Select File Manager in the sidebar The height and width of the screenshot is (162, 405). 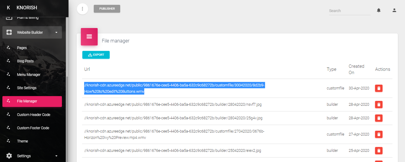tap(32, 101)
